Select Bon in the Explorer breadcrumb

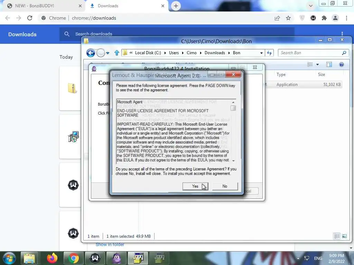tap(236, 53)
